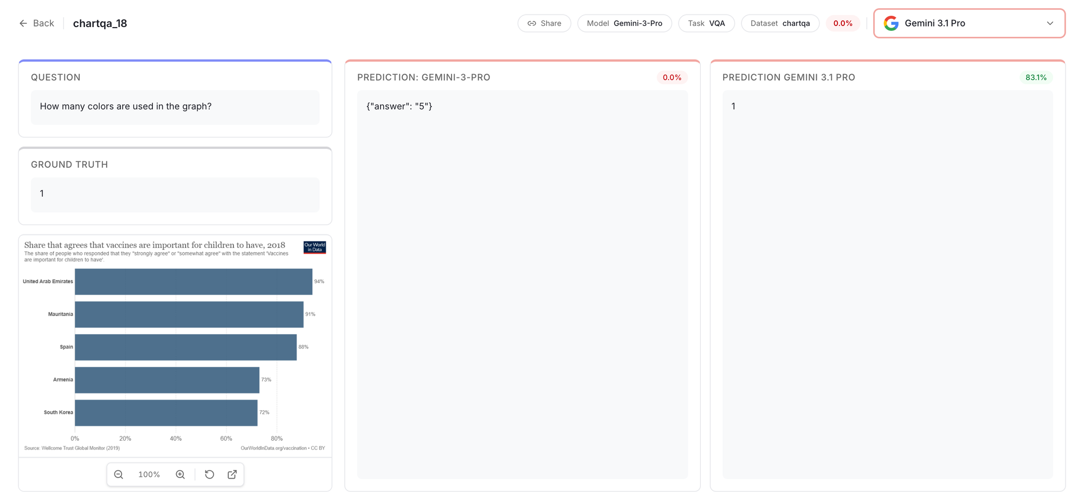This screenshot has width=1084, height=497.
Task: Click the Google logo icon
Action: click(x=891, y=23)
